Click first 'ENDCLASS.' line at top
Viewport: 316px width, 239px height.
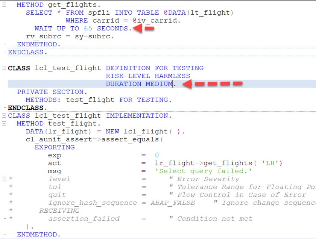(27, 52)
